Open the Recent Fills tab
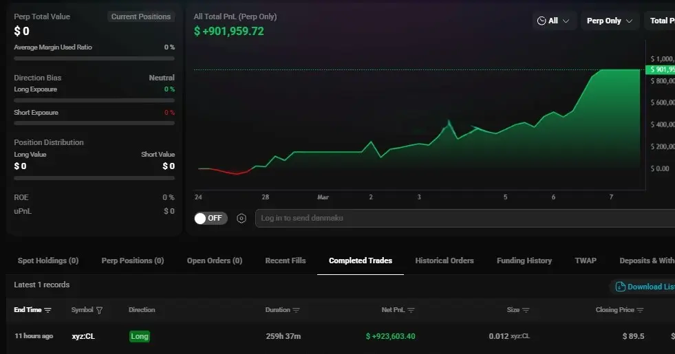 pos(286,261)
